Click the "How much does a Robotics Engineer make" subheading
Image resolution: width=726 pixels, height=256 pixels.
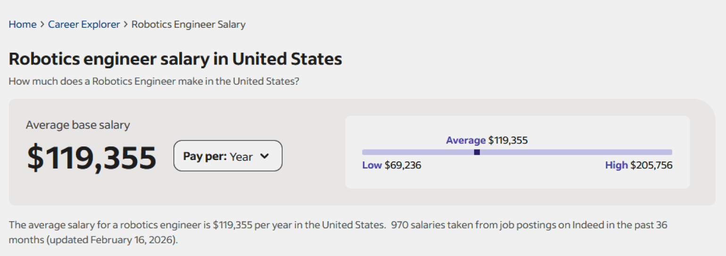154,81
